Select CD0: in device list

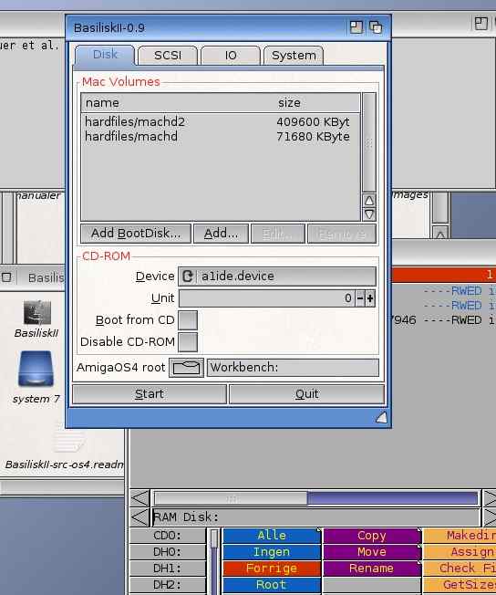(168, 536)
